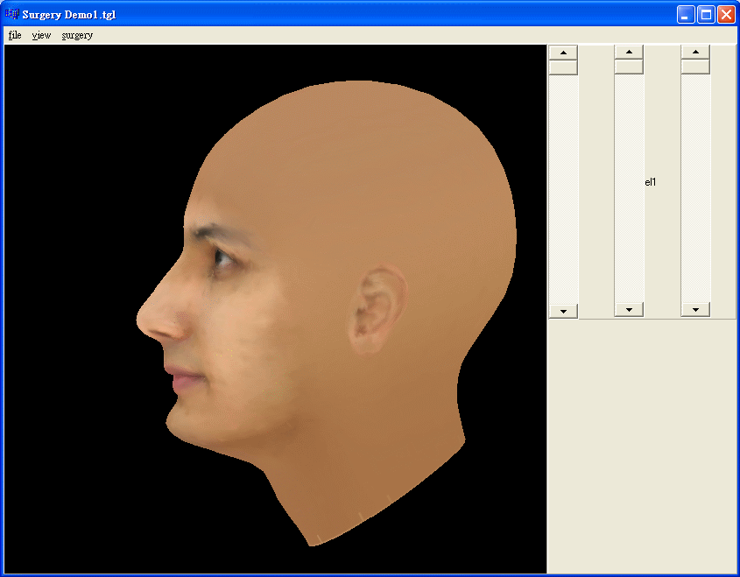Open the view menu
This screenshot has height=577, width=740.
pos(41,35)
